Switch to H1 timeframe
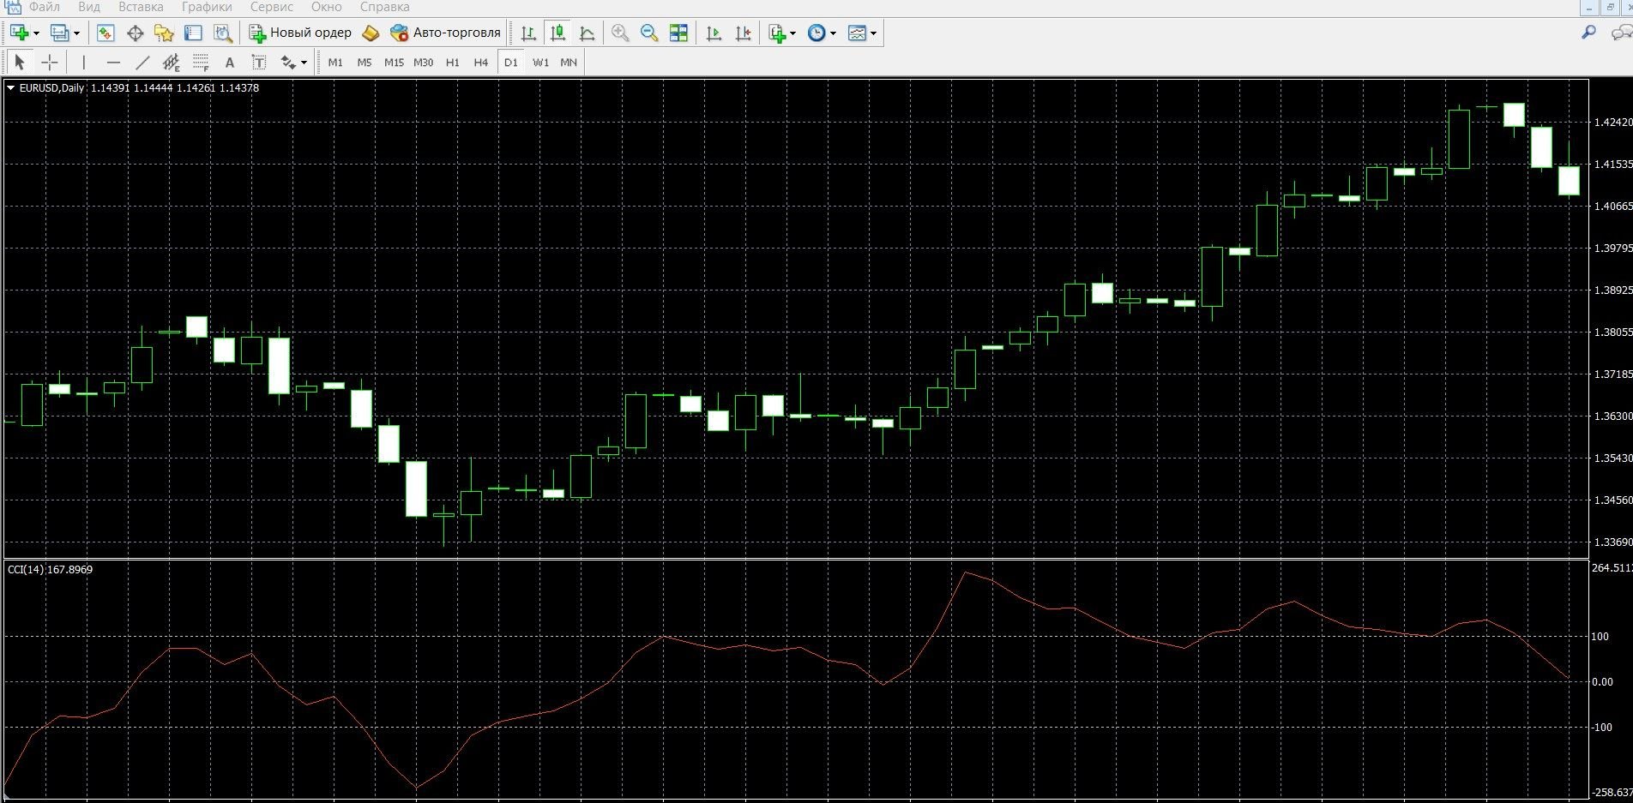The image size is (1633, 803). pos(453,63)
